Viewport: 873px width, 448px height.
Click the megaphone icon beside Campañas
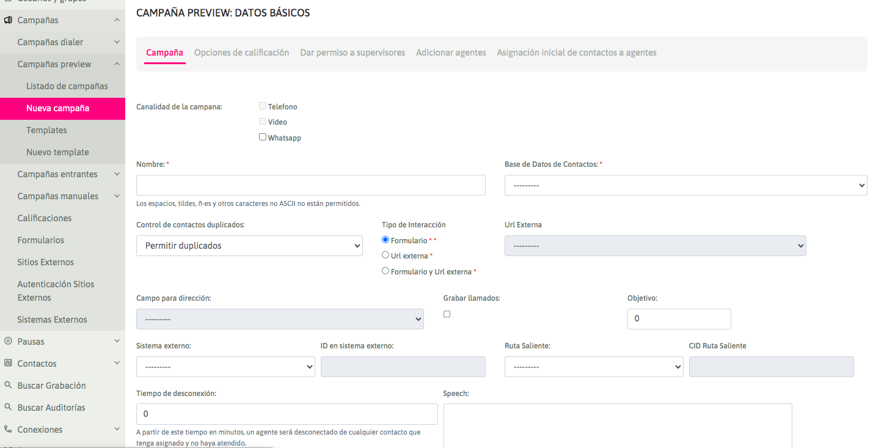pyautogui.click(x=8, y=20)
